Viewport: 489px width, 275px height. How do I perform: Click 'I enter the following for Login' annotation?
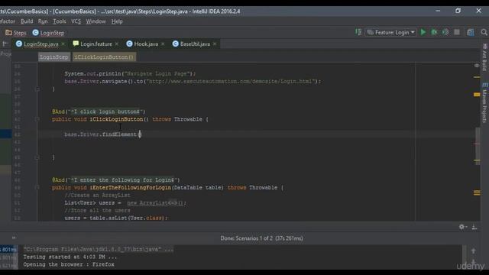pyautogui.click(x=122, y=180)
